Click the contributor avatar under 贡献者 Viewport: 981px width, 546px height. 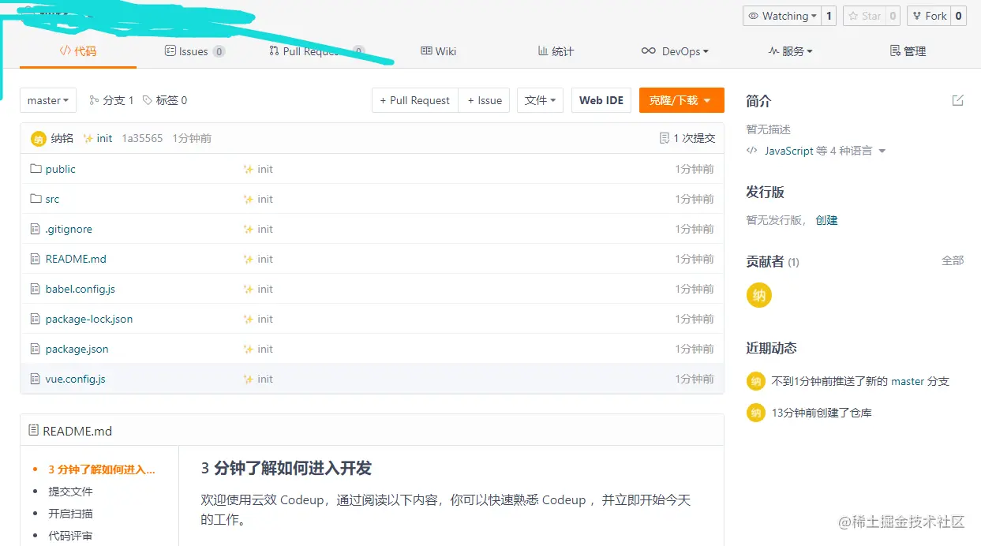tap(759, 296)
